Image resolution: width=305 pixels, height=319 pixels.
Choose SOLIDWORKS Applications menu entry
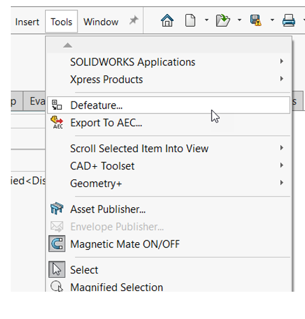tap(168, 62)
